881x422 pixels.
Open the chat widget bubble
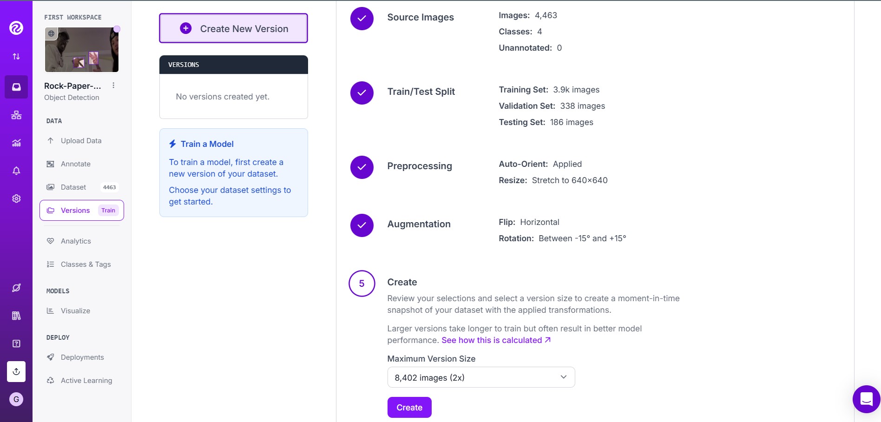click(x=865, y=399)
